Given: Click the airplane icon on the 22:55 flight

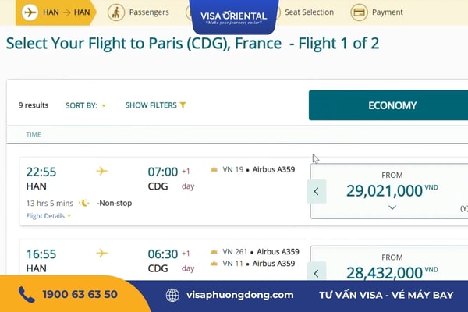Looking at the screenshot, I should coord(101,171).
